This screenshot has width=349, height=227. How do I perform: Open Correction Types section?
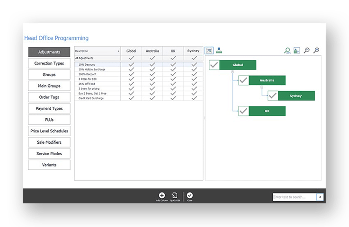[49, 63]
